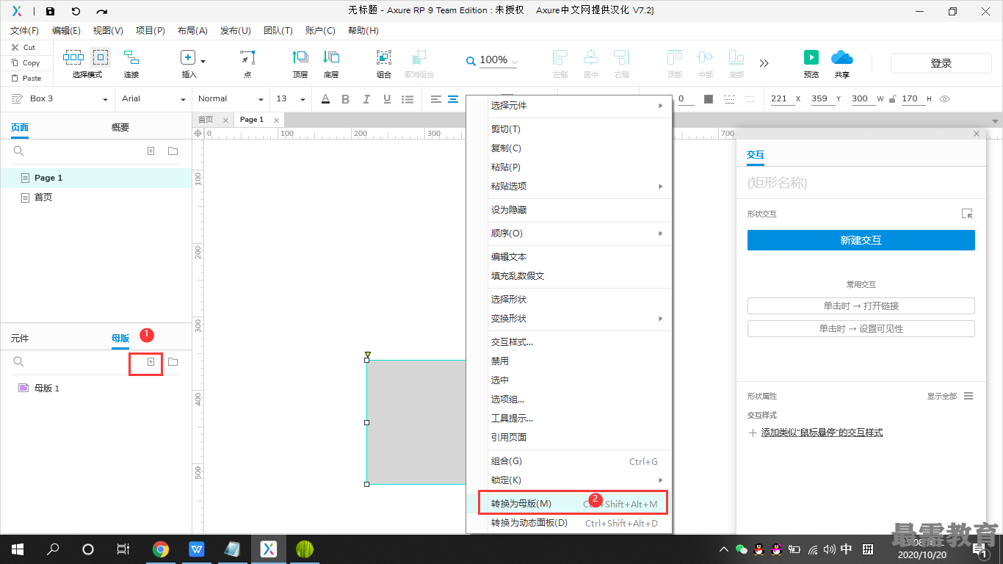Click the add folder icon in 页面 panel
Image resolution: width=1003 pixels, height=564 pixels.
click(173, 151)
